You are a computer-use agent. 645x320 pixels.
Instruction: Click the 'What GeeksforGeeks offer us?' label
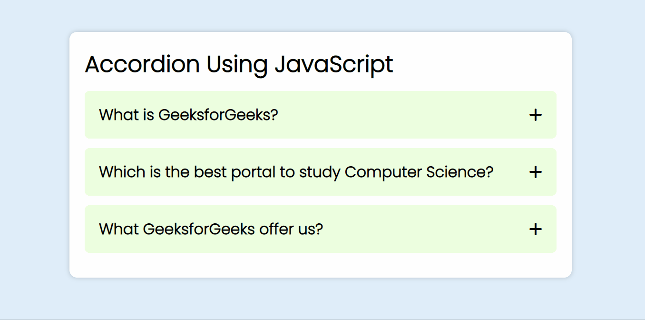pyautogui.click(x=211, y=229)
